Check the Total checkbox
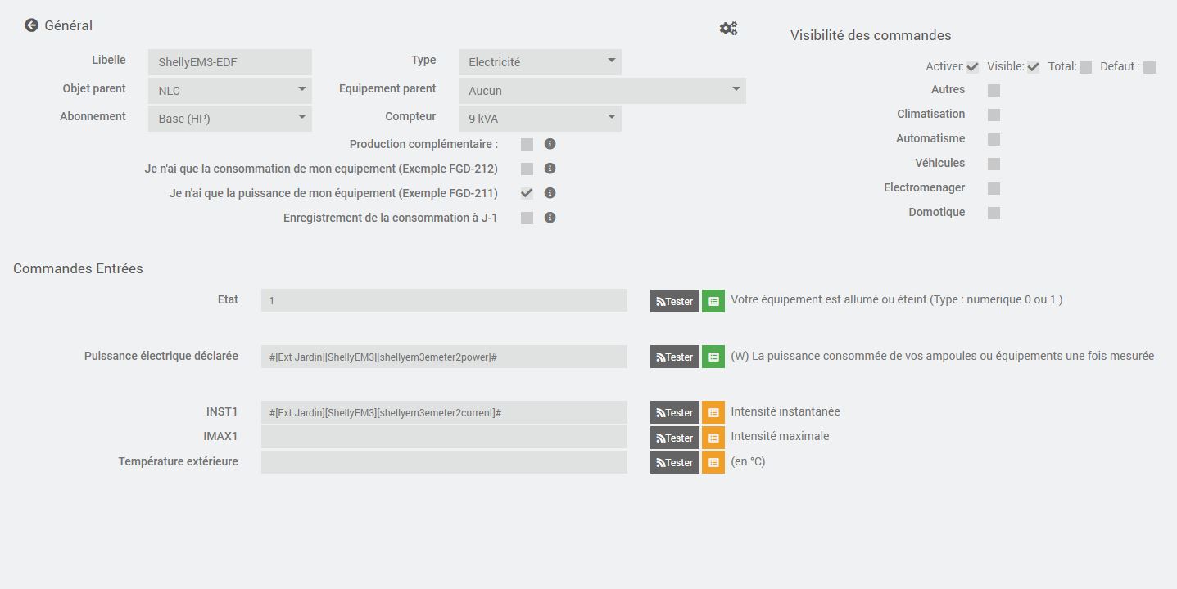 coord(1085,67)
